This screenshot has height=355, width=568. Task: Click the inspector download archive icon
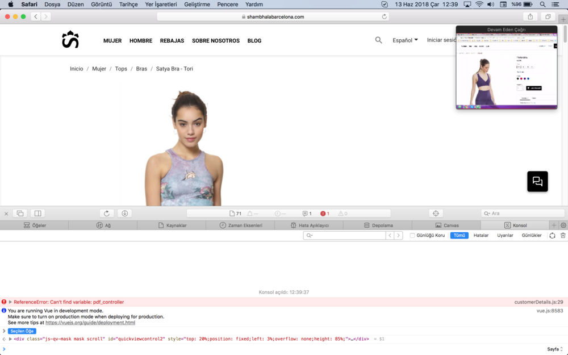click(125, 214)
